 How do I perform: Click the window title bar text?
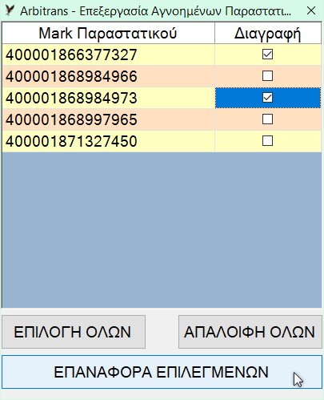[156, 11]
